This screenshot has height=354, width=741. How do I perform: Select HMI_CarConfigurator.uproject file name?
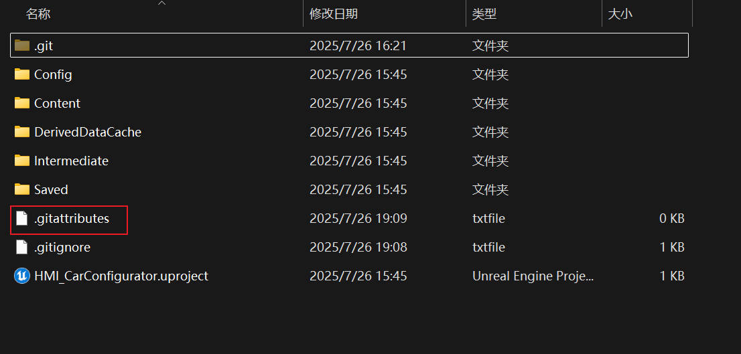[x=121, y=276]
